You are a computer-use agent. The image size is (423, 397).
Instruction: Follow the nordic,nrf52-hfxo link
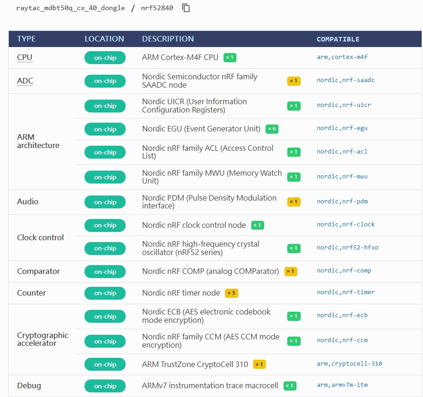(347, 248)
